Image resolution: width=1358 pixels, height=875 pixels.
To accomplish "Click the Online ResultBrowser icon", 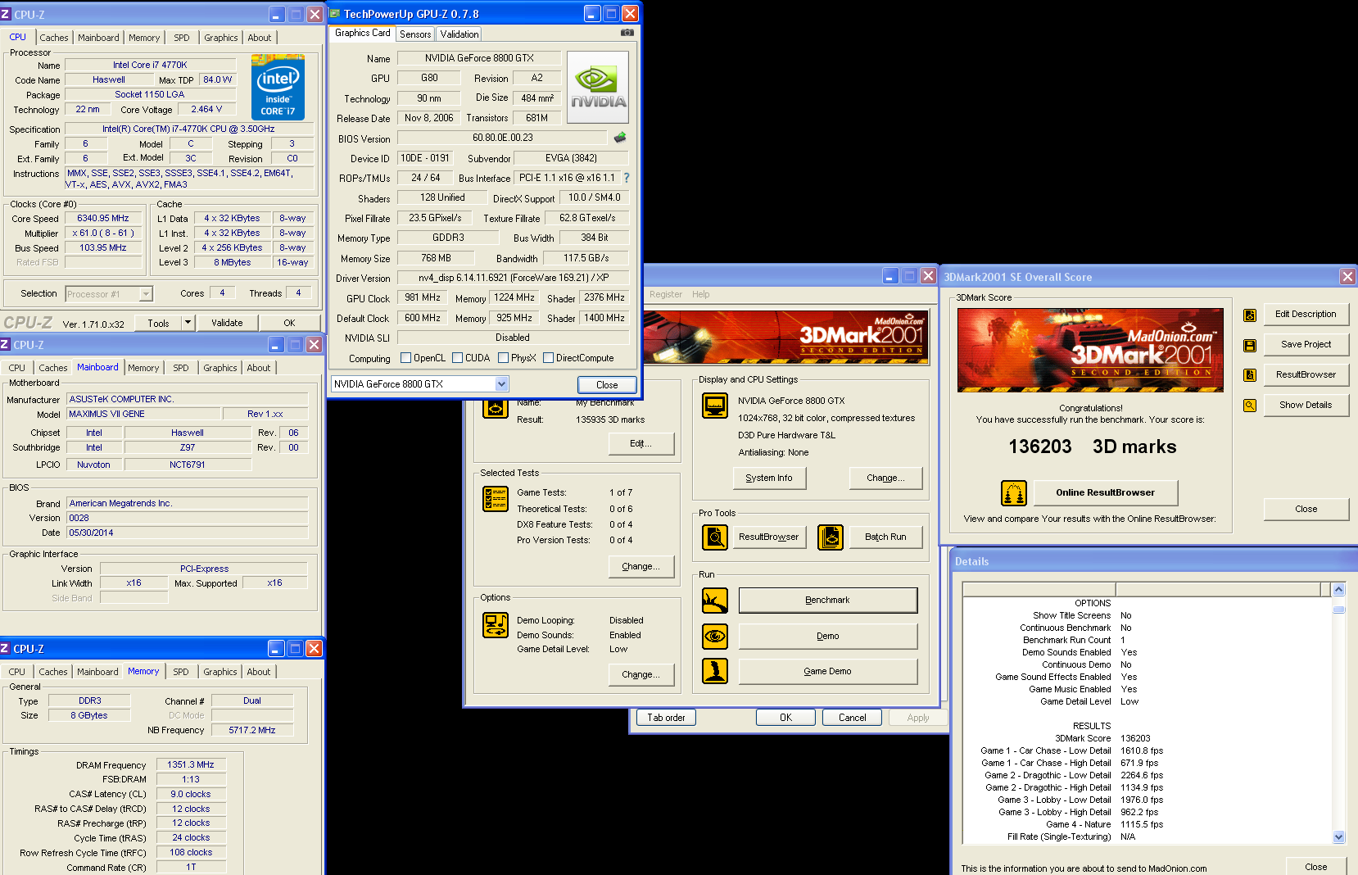I will [x=1014, y=493].
